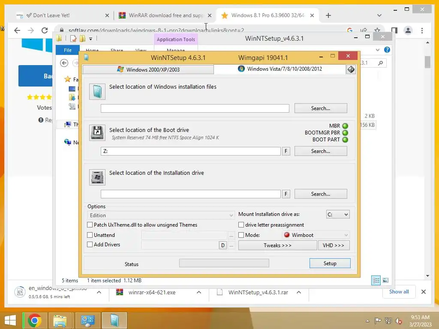The image size is (439, 329).
Task: Enable the Add Drivers checkbox
Action: click(x=90, y=244)
